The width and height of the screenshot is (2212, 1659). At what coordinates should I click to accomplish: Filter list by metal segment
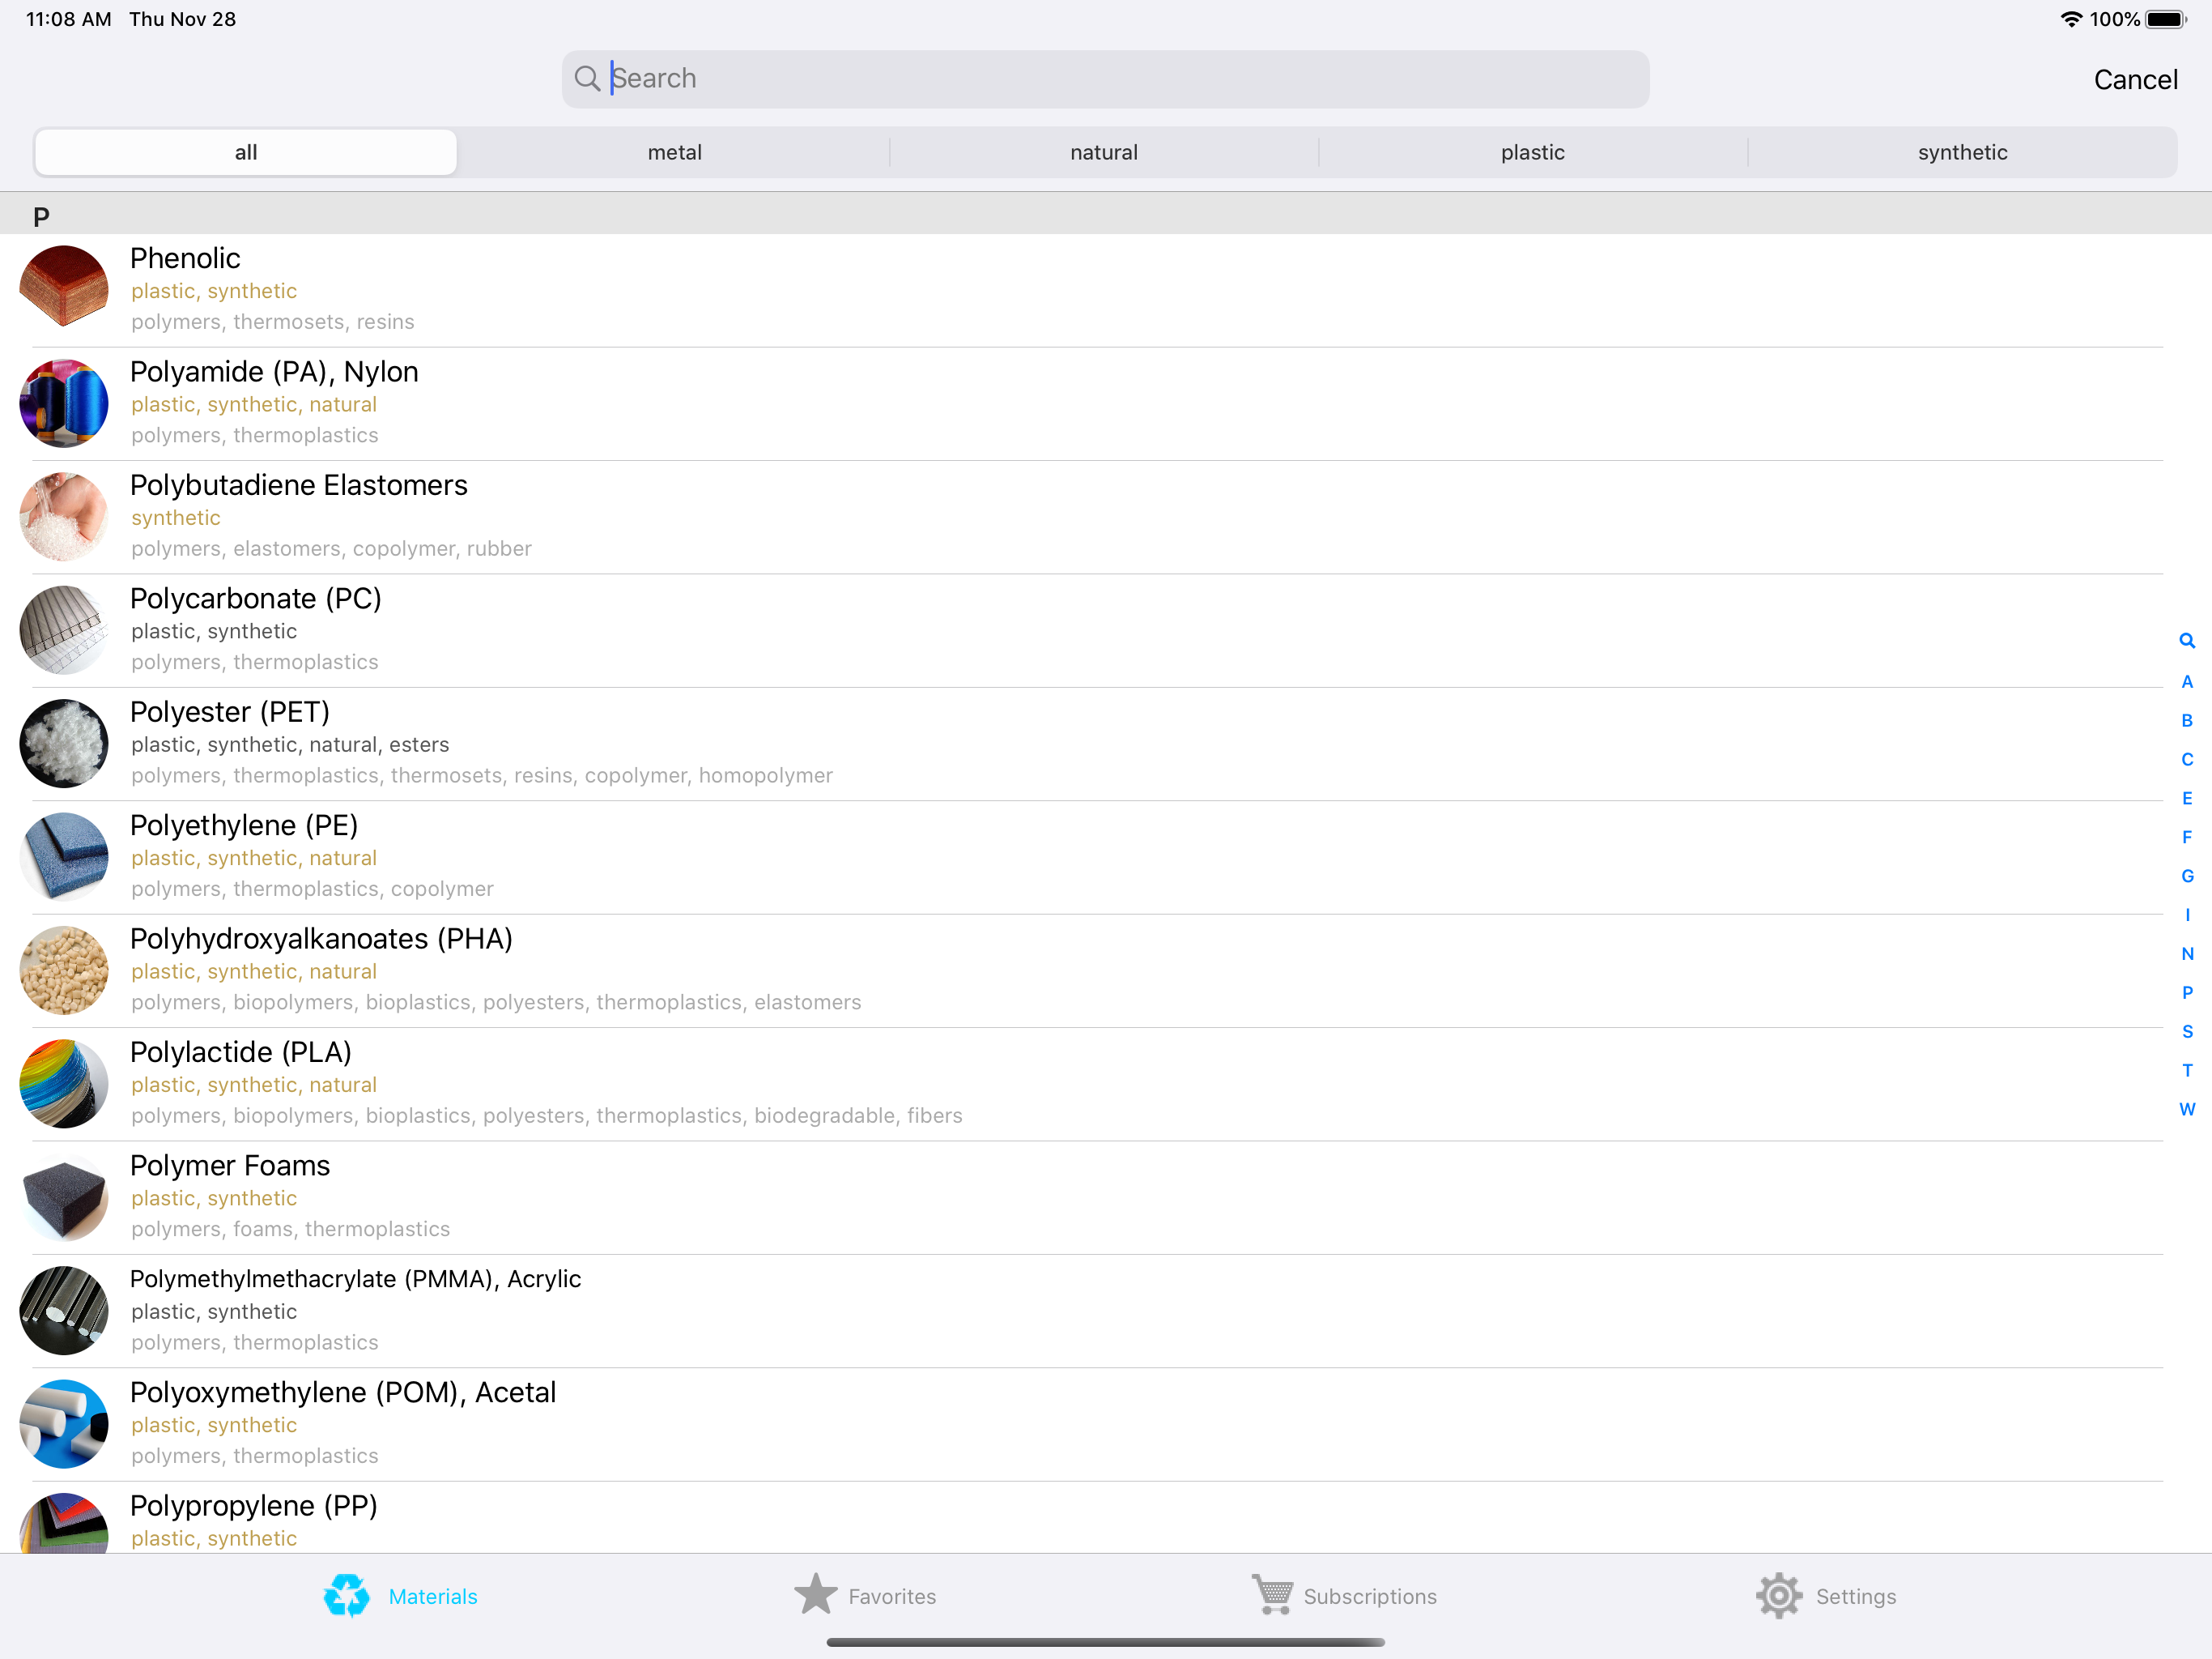674,152
